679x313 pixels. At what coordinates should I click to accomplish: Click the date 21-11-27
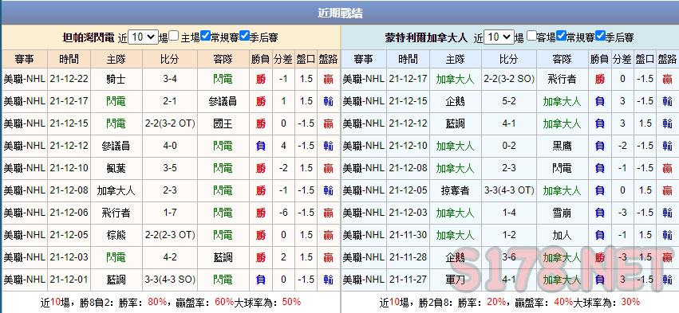[x=408, y=280]
